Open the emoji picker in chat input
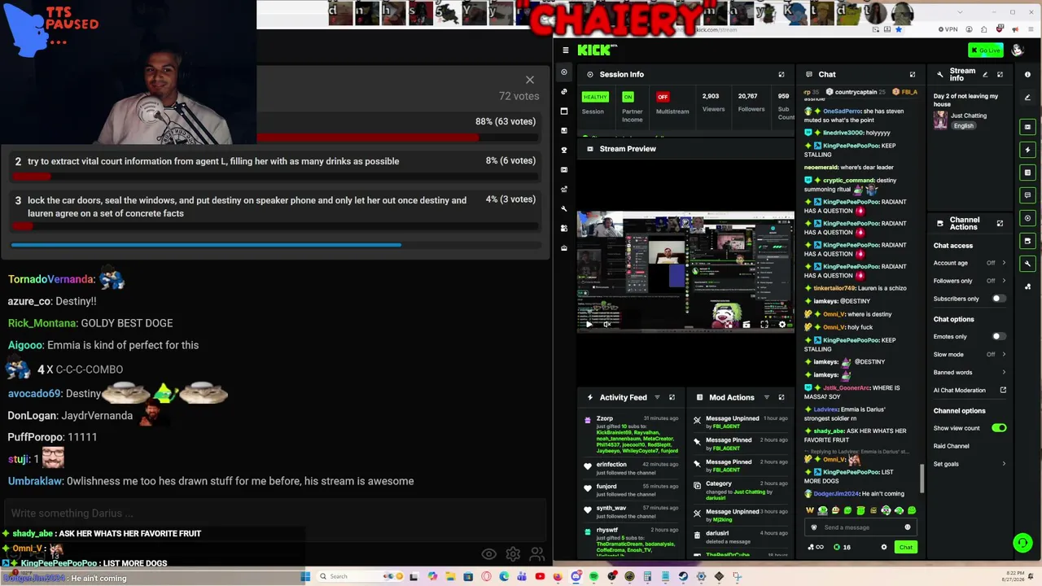 click(x=908, y=527)
